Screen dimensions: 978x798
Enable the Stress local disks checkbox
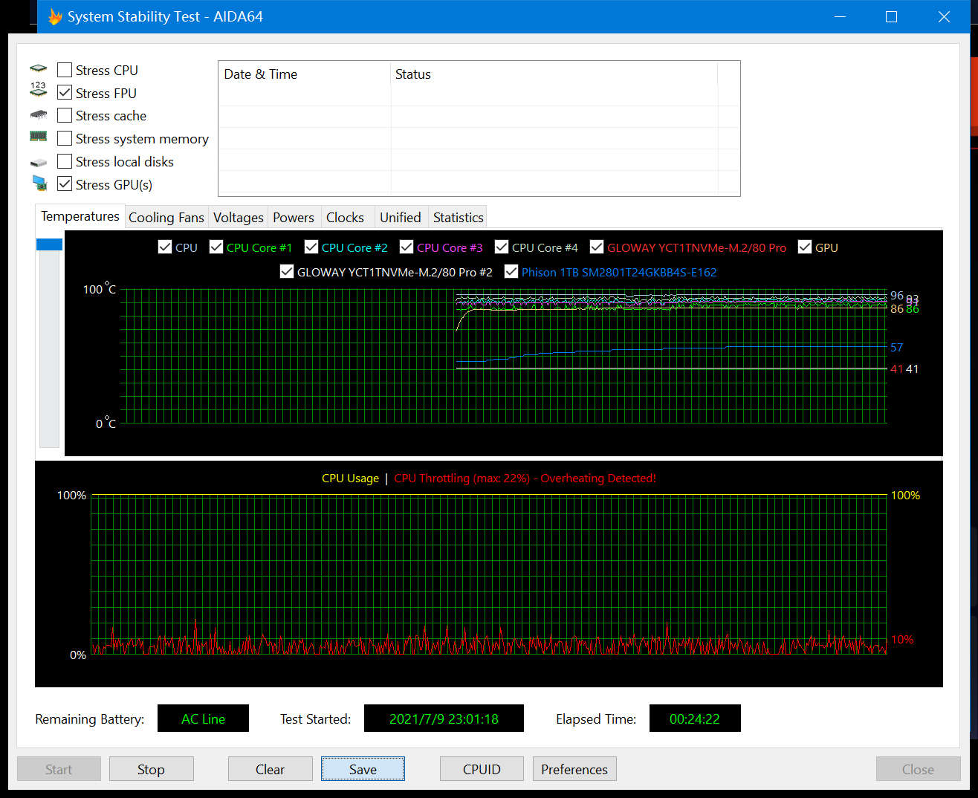(x=65, y=161)
